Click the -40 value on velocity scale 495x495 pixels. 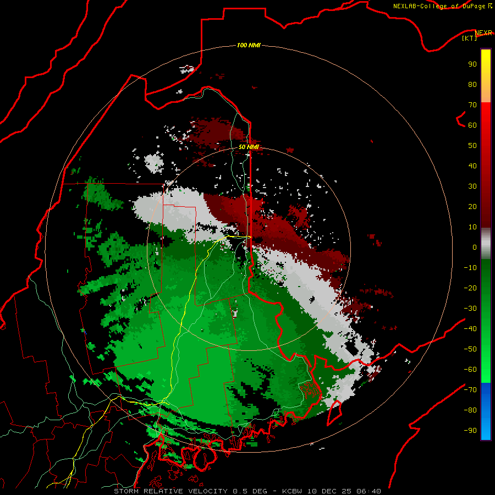[x=470, y=329]
